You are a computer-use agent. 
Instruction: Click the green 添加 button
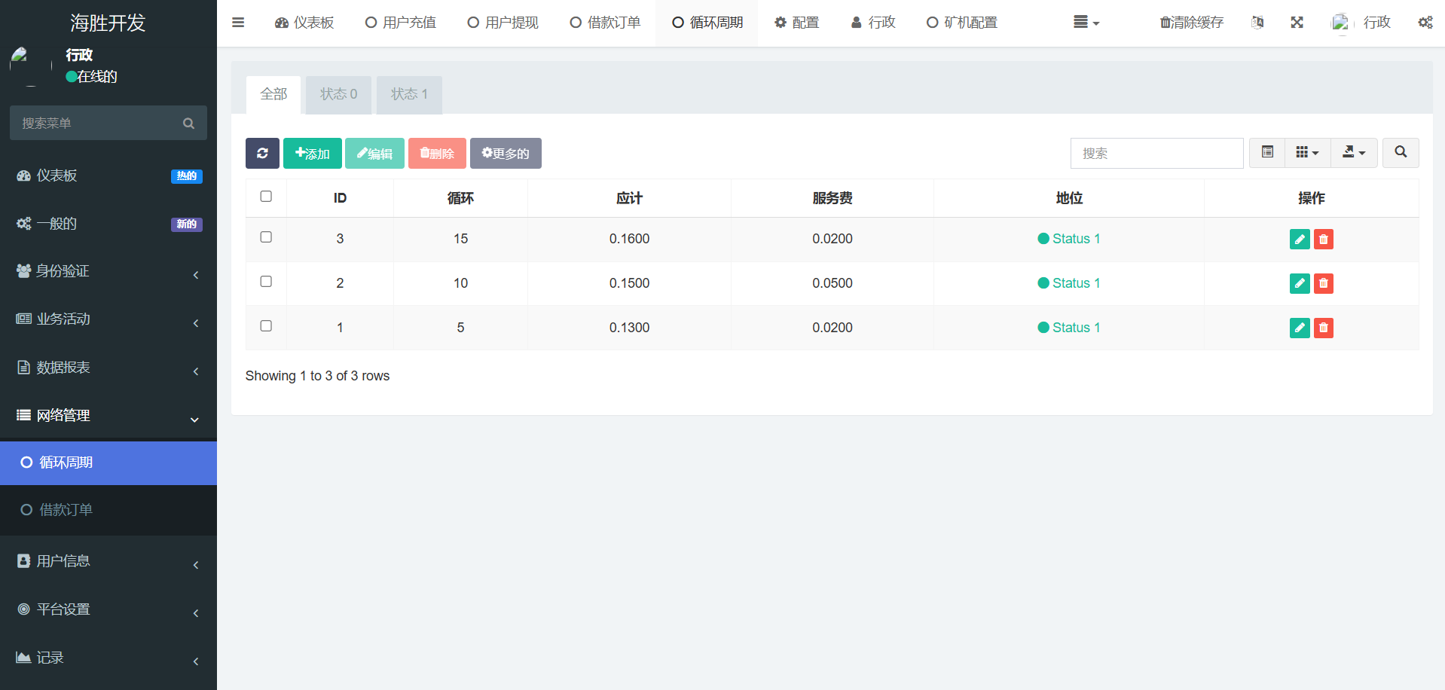click(312, 153)
